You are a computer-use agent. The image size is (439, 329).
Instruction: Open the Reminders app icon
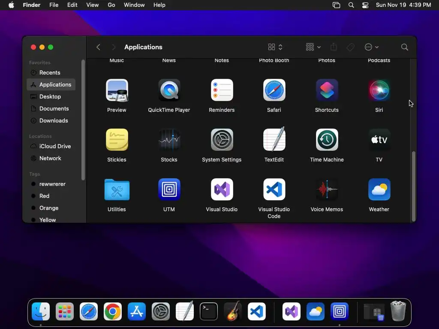point(222,90)
